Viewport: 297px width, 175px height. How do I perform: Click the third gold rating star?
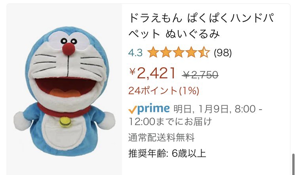pos(179,52)
